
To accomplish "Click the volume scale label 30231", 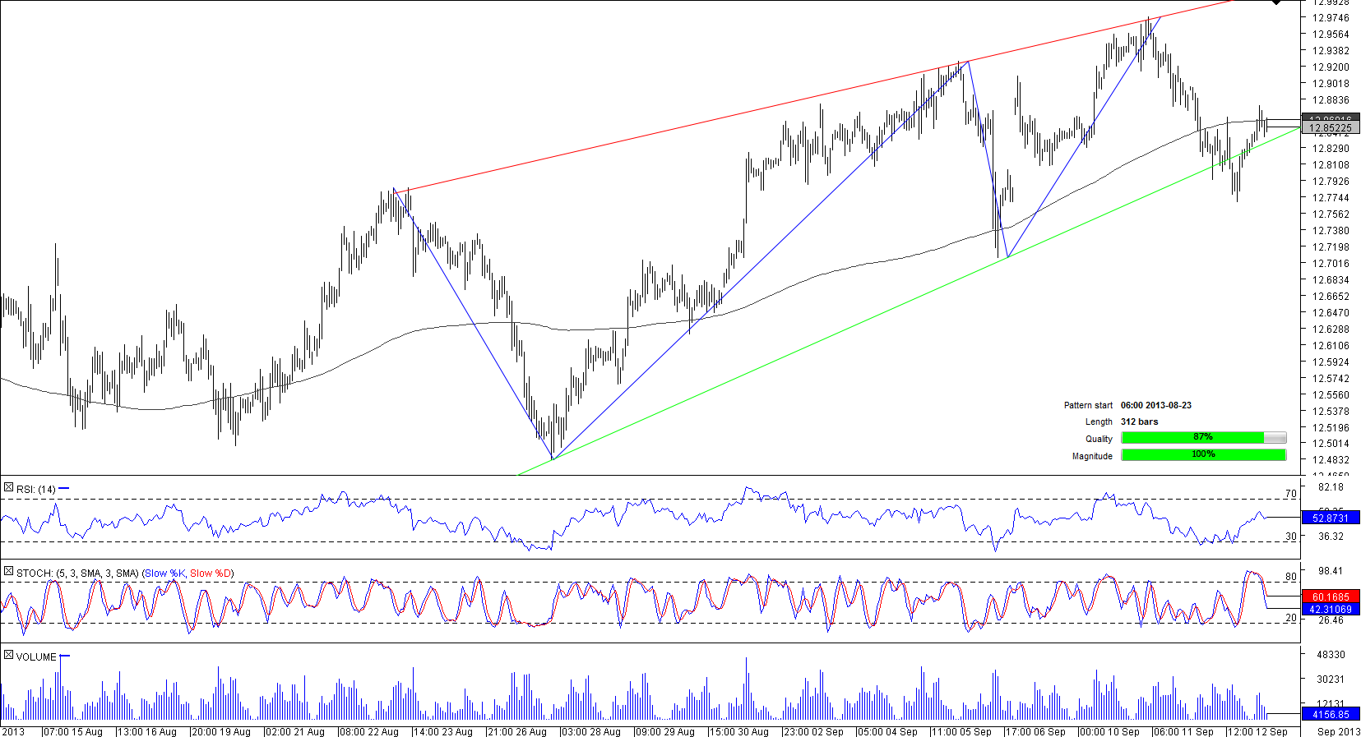I will pos(1331,679).
